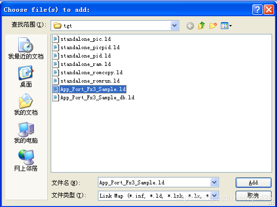Click icon of App_Port_Fx3_Sample.ld file
Viewport: 277px width, 207px height.
coord(56,89)
